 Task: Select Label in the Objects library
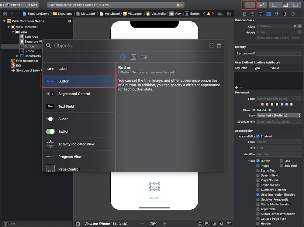pos(79,69)
